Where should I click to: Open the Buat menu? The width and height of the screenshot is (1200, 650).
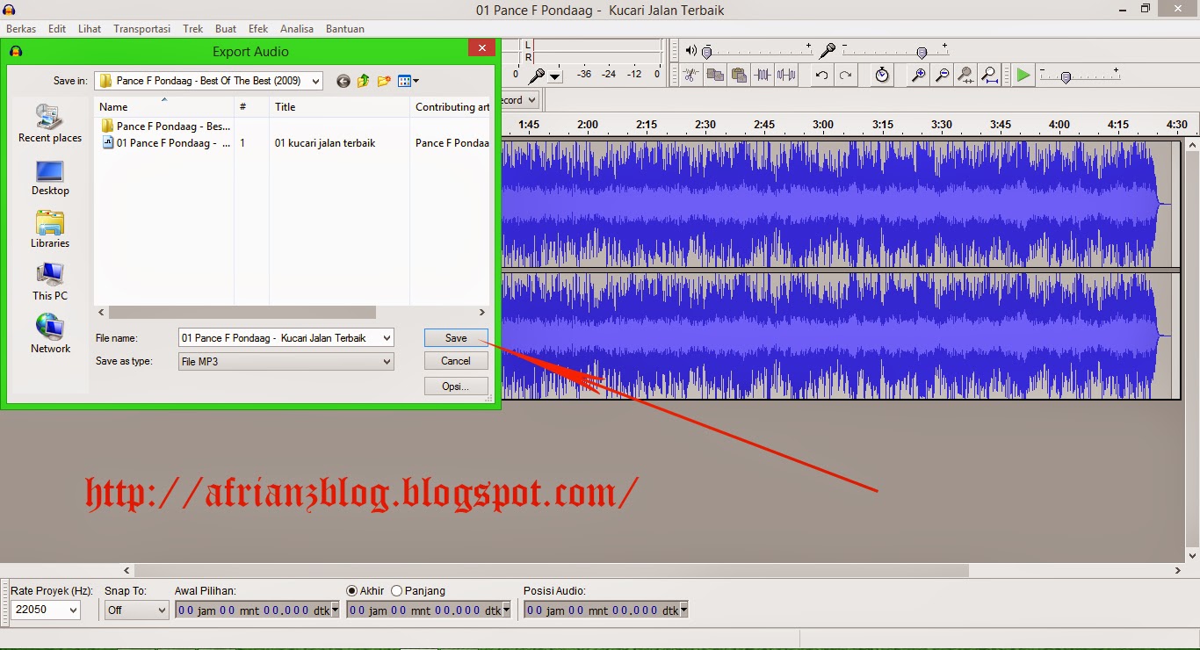point(226,29)
